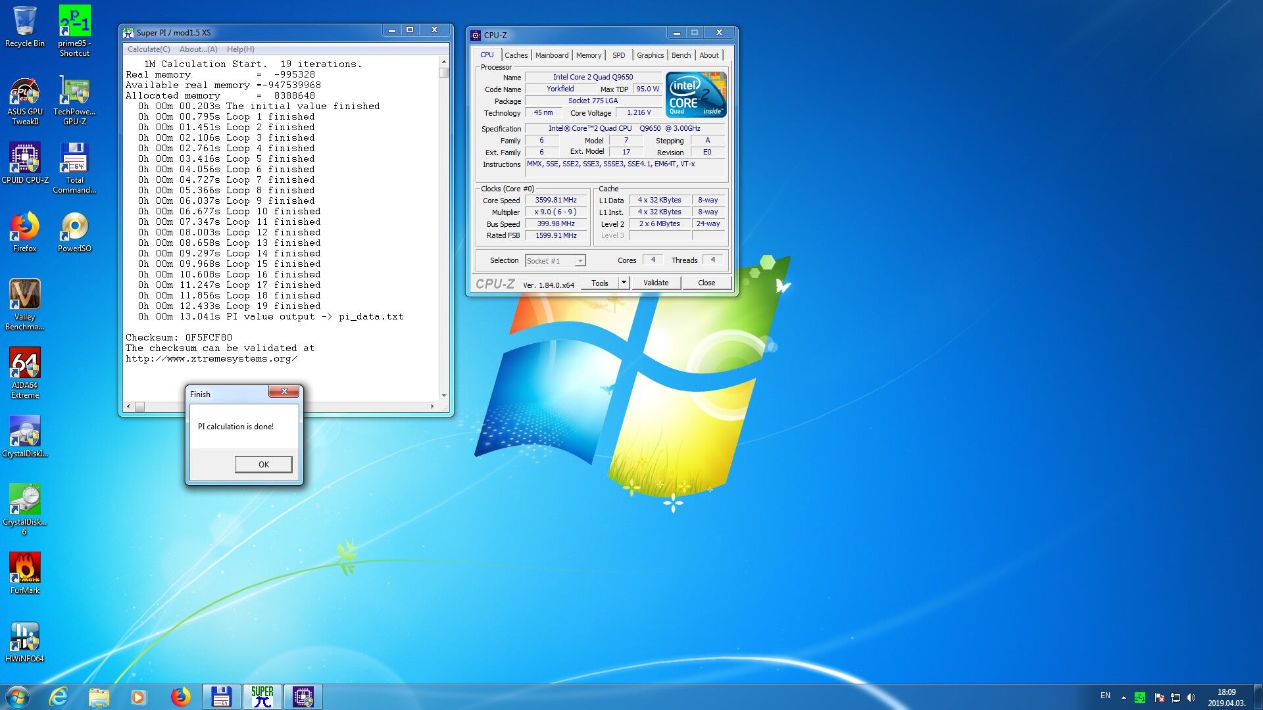
Task: Switch to the SPD tab in CPU-Z
Action: click(x=618, y=55)
